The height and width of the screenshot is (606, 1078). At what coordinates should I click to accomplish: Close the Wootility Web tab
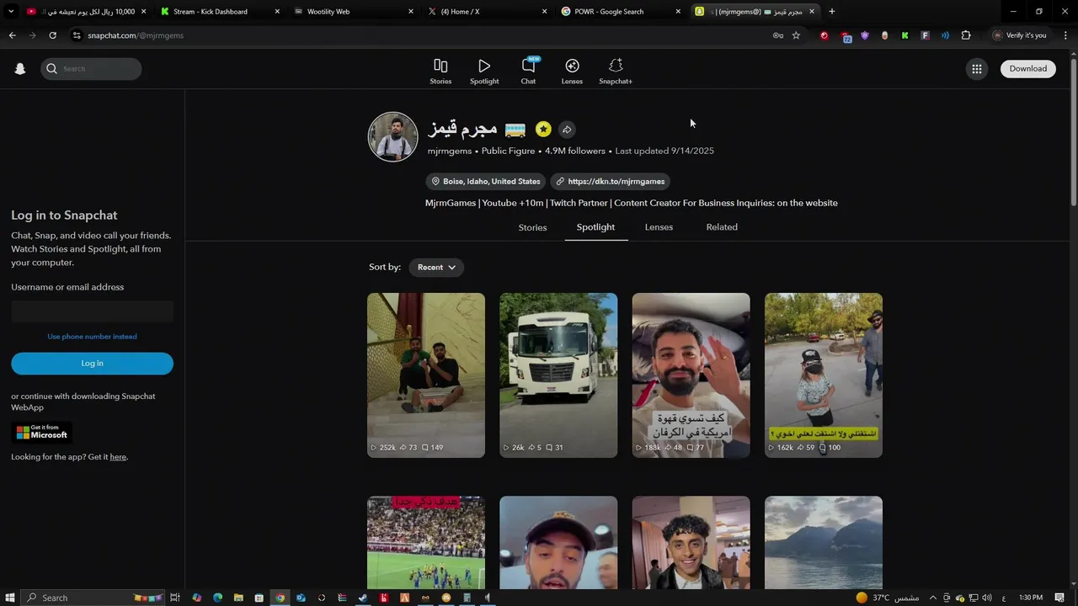pos(411,12)
